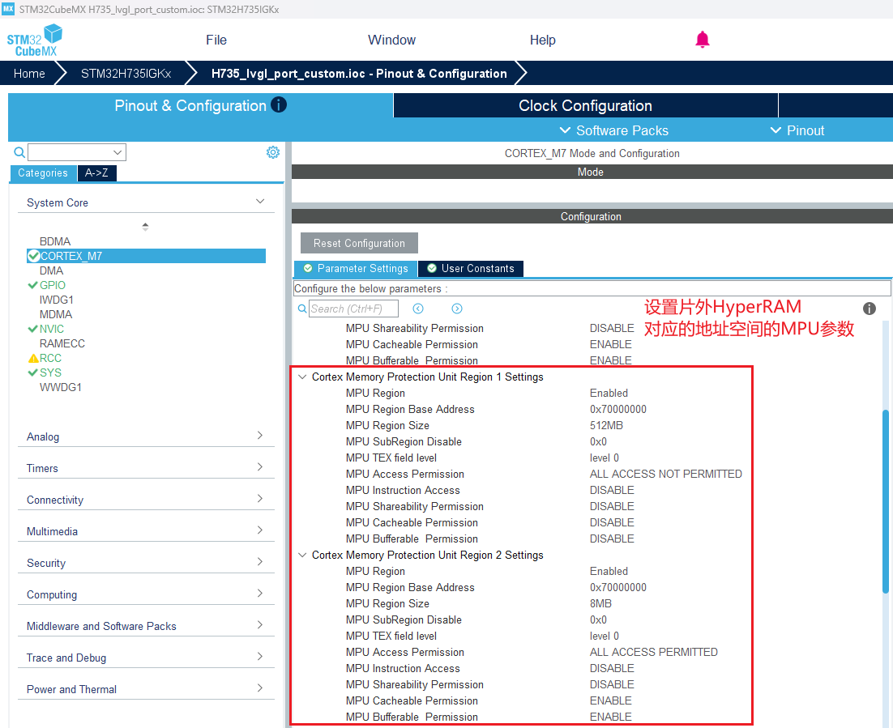
Task: Open the pink notification bell
Action: tap(703, 39)
